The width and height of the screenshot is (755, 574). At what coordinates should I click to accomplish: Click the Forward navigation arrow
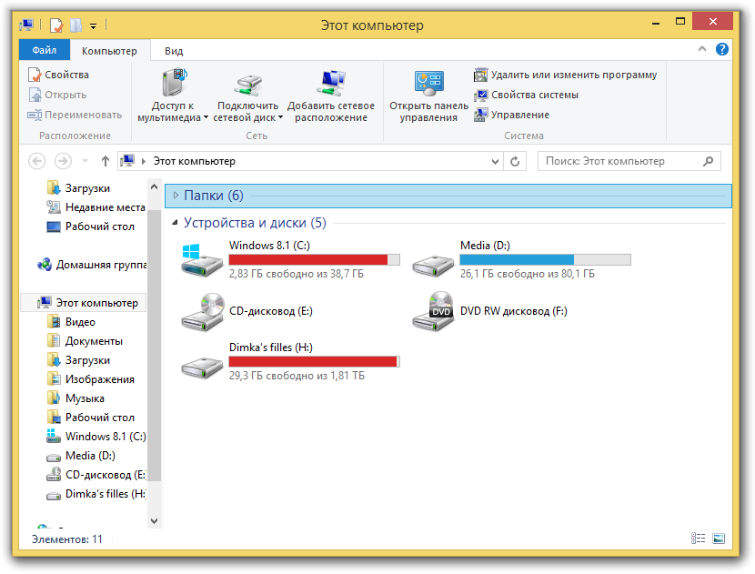pos(63,161)
